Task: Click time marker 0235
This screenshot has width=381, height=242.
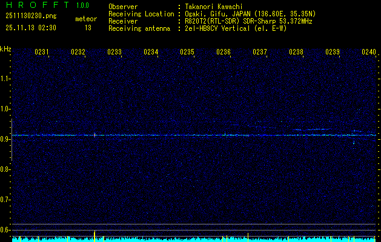Action: click(187, 51)
